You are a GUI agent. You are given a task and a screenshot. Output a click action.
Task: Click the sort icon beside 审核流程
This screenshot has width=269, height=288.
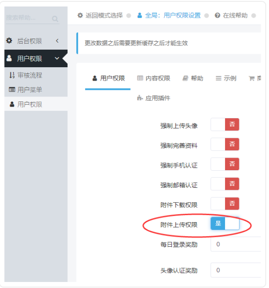12,75
